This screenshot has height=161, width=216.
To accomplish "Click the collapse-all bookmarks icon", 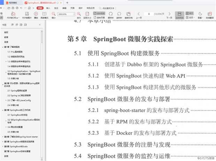I will coord(25,25).
